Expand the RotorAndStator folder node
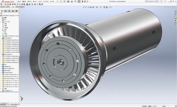Screen dimensions: 177x107 [x=1, y=38]
